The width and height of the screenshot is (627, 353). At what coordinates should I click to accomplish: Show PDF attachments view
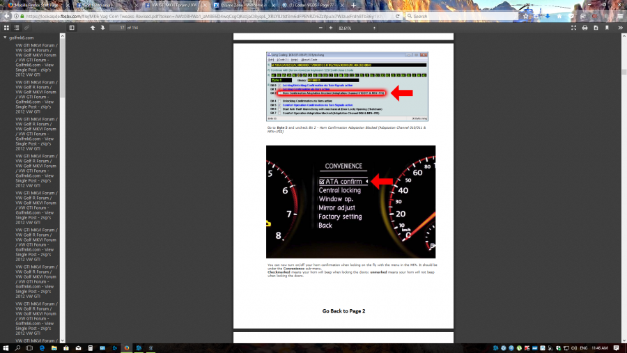[26, 28]
